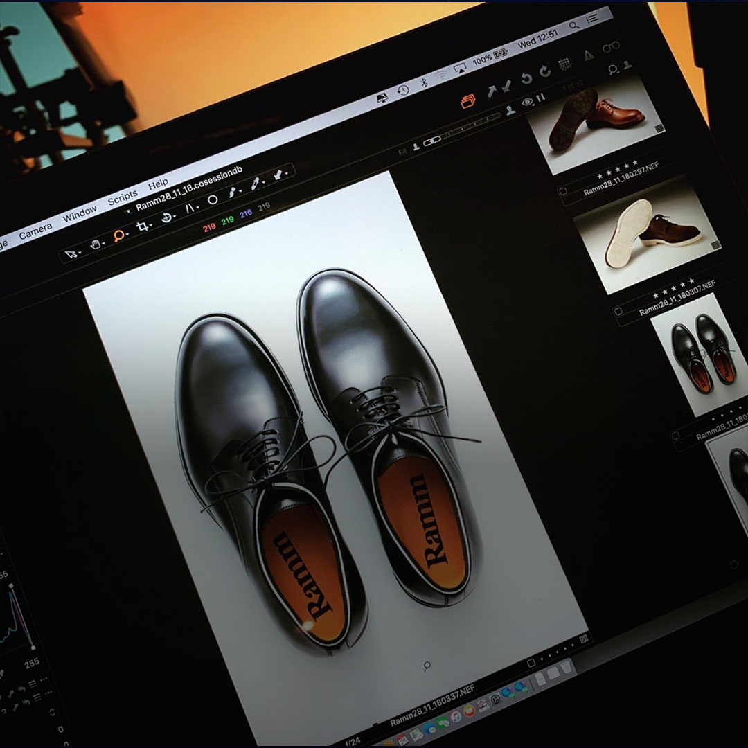Select the Crop tool
Viewport: 748px width, 748px height.
pos(142,226)
